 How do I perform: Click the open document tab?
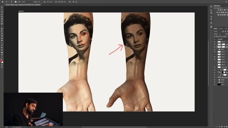(23, 5)
